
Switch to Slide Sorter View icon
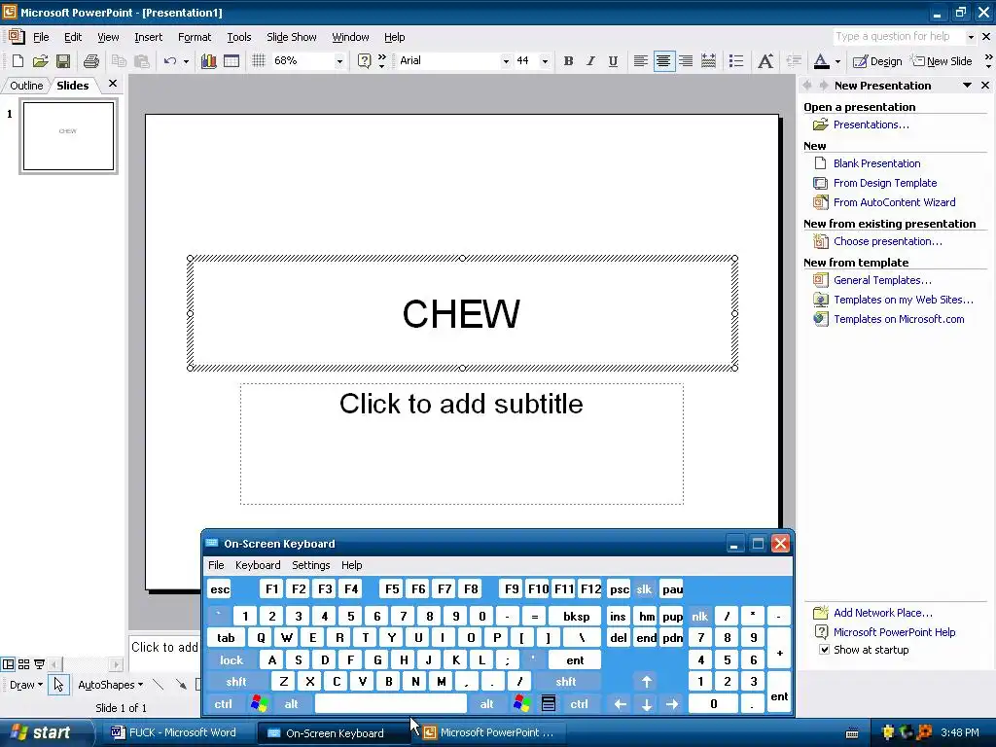coord(23,664)
